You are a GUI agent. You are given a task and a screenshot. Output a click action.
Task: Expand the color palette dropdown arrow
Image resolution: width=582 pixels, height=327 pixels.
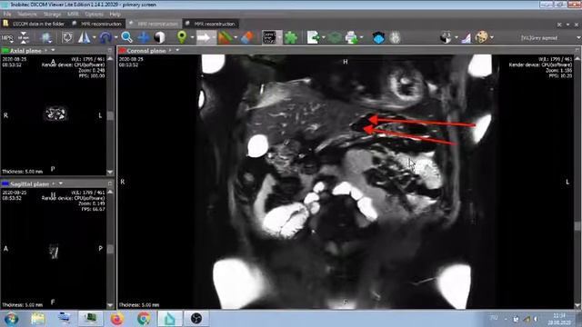(x=492, y=38)
